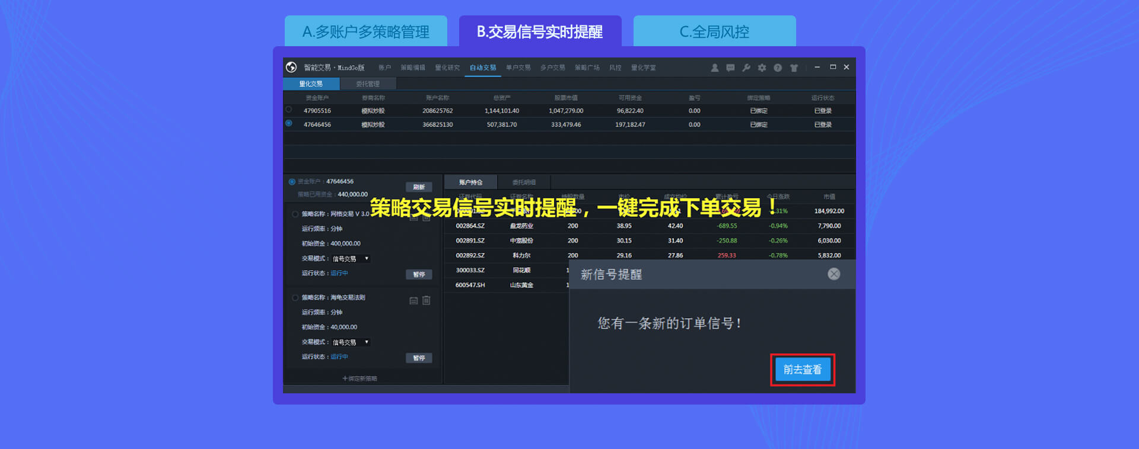Open 交易模式 dropdown for 网格交易 strategy
The width and height of the screenshot is (1139, 449).
coord(351,259)
